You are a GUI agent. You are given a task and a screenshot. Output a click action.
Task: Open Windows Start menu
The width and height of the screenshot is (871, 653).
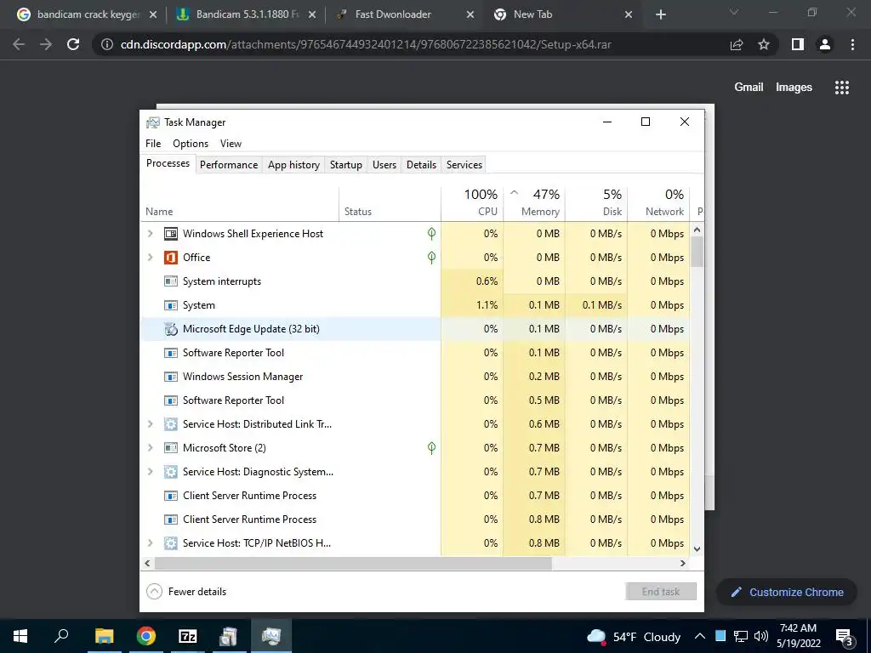coord(20,636)
